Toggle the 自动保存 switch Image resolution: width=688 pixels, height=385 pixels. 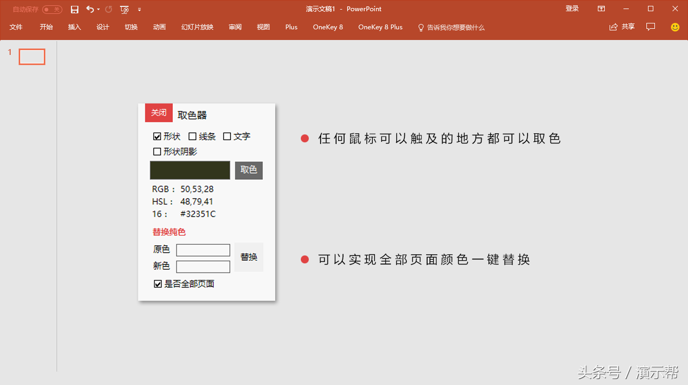pos(52,10)
